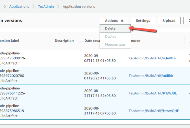The height and width of the screenshot is (128, 190).
Task: Go to Applications in the breadcrumb
Action: click(19, 7)
